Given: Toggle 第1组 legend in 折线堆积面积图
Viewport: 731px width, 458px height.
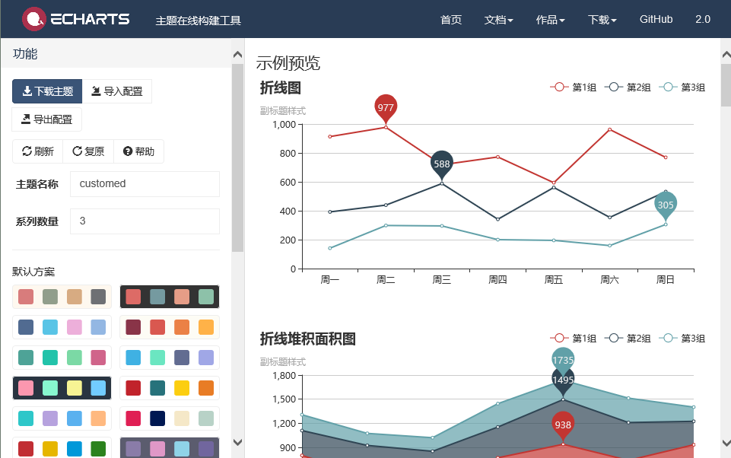Looking at the screenshot, I should coord(573,338).
